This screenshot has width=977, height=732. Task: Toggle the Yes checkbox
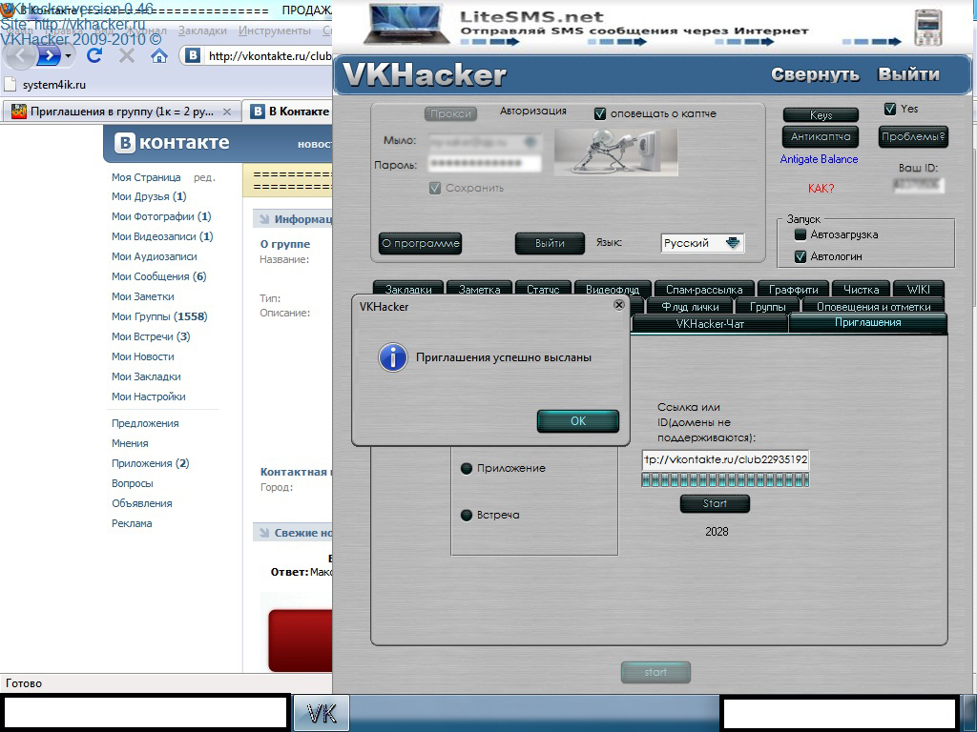[x=890, y=109]
